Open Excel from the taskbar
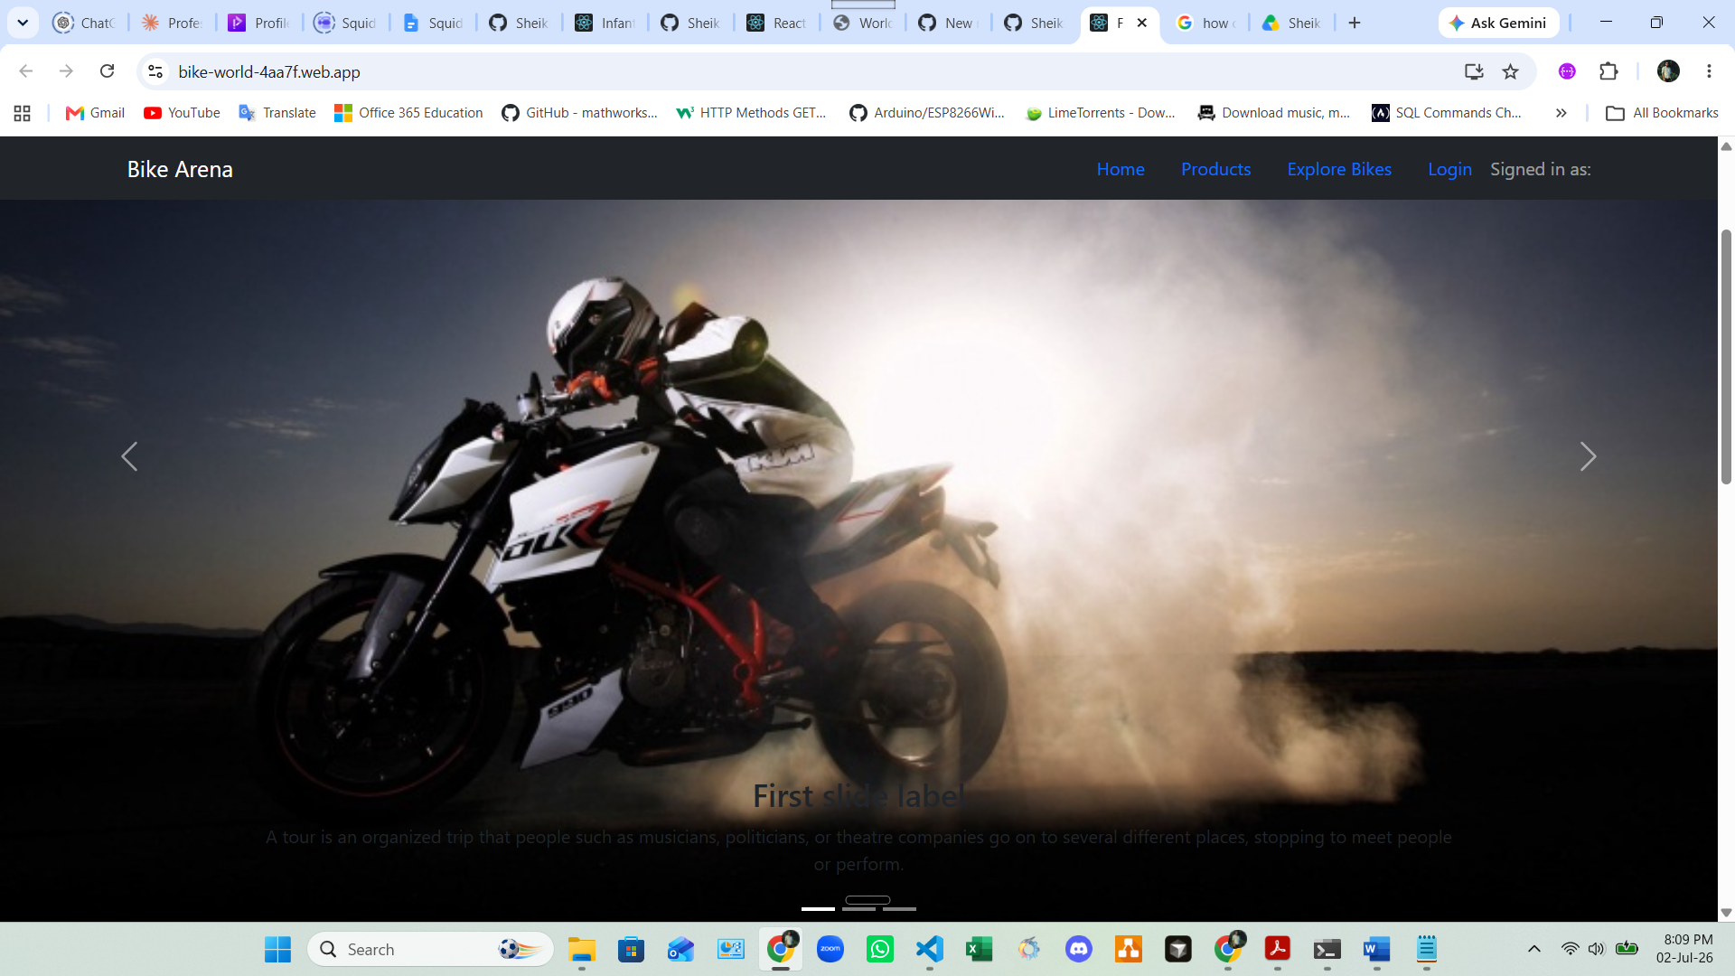 click(979, 949)
